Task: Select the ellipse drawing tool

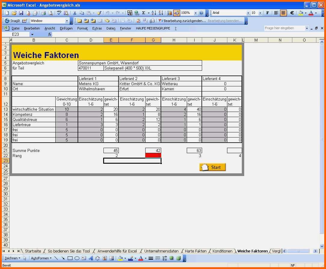Action: coord(77,258)
